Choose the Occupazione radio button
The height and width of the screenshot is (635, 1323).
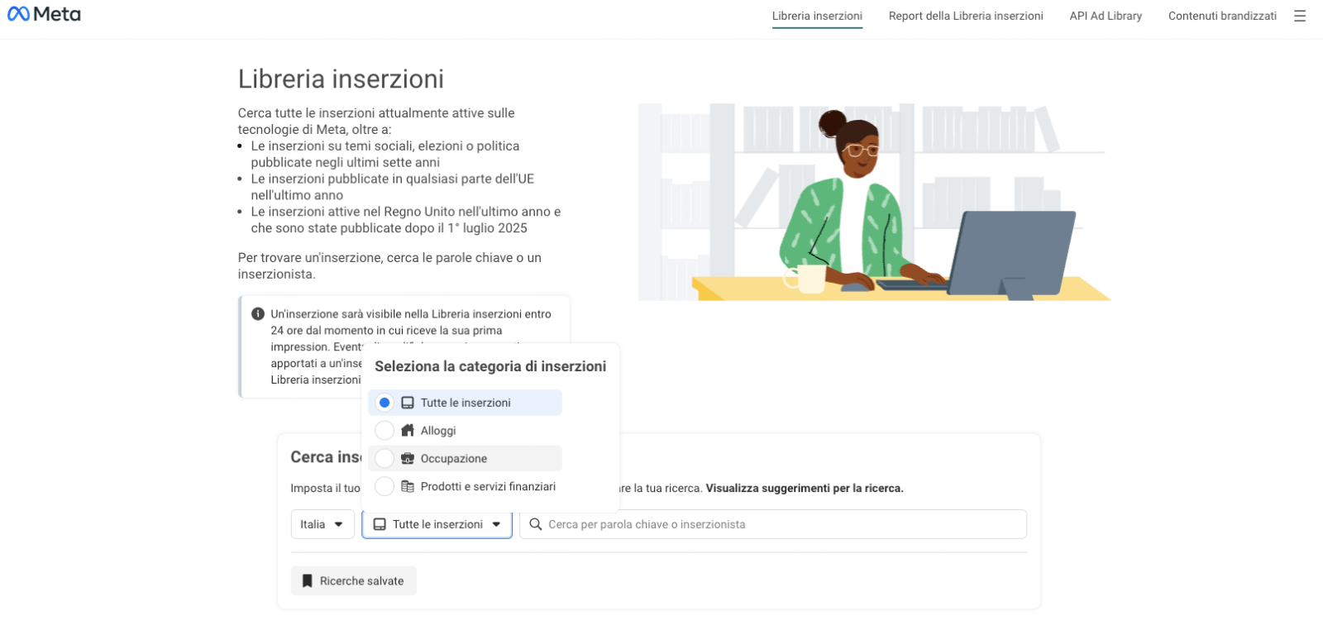[384, 459]
